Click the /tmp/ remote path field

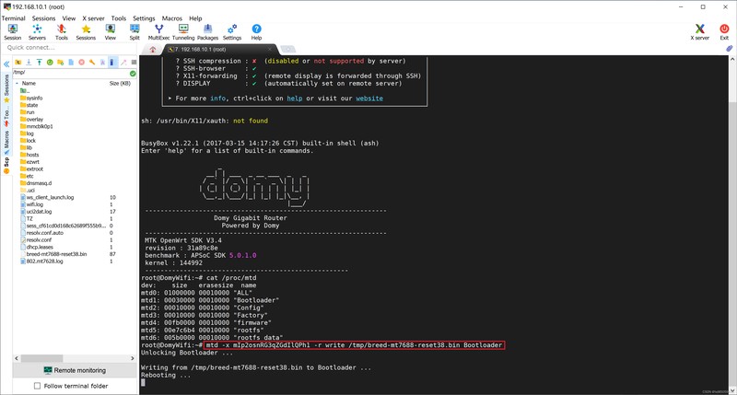(x=71, y=73)
